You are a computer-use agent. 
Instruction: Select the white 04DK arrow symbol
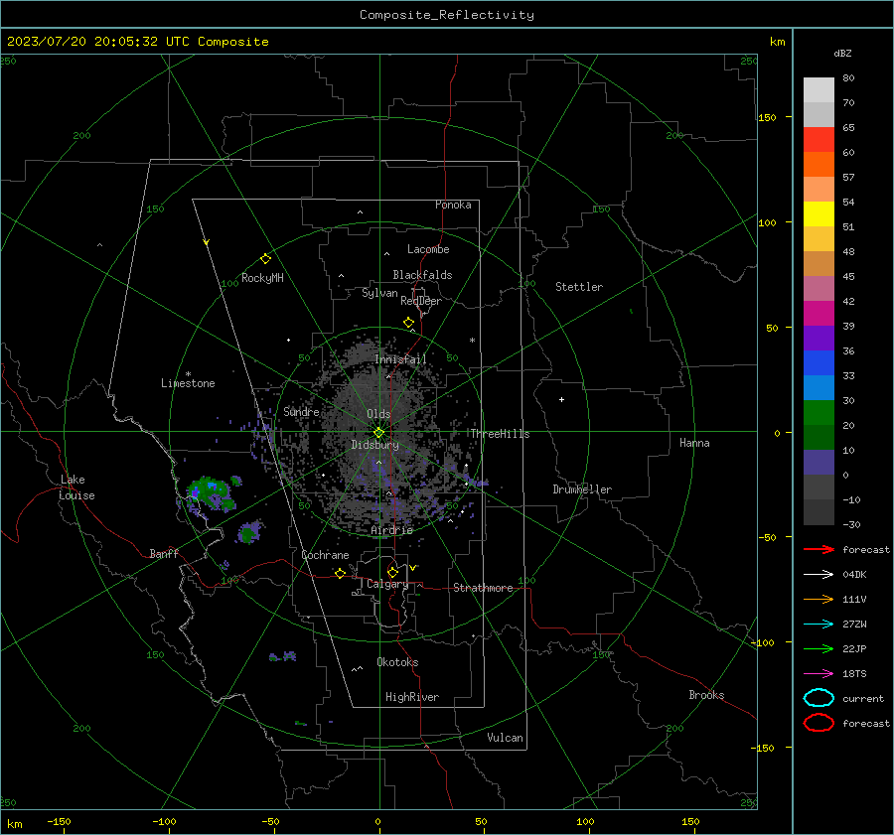819,575
